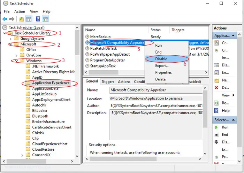Viewport: 244px width, 173px height.
Task: Click the Name field with Microsoft Compatibility Appraiser
Action: click(x=156, y=90)
